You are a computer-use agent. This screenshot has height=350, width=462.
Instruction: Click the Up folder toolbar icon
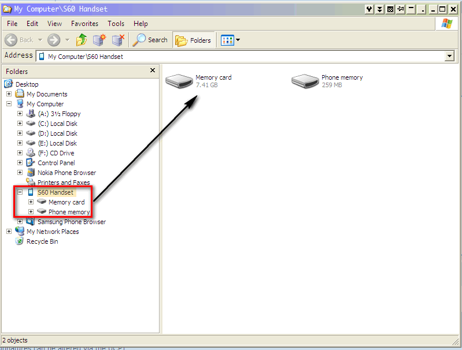82,40
